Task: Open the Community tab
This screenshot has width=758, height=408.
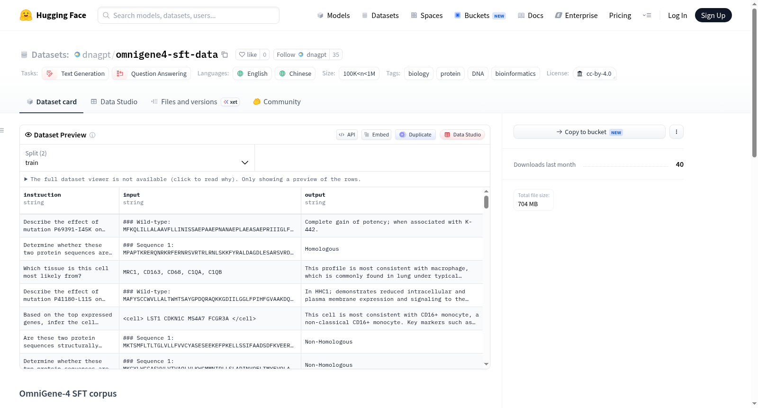Action: (x=277, y=101)
